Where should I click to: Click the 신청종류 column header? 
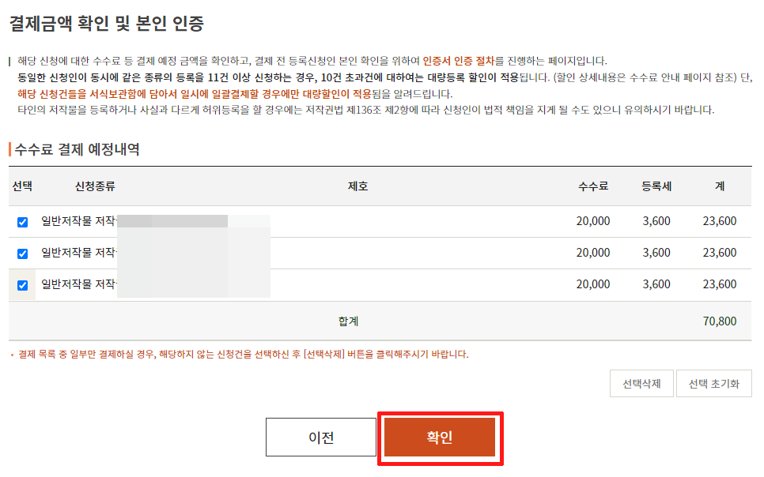pyautogui.click(x=95, y=186)
